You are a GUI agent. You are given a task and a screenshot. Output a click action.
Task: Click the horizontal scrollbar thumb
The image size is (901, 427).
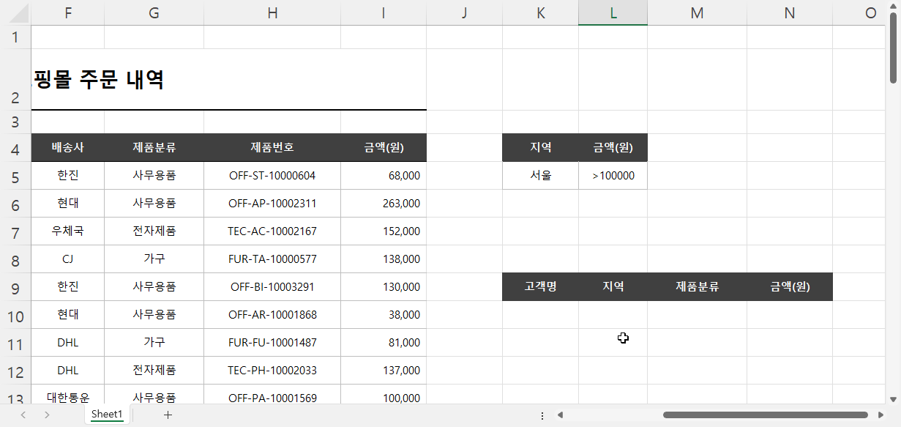[x=765, y=415]
